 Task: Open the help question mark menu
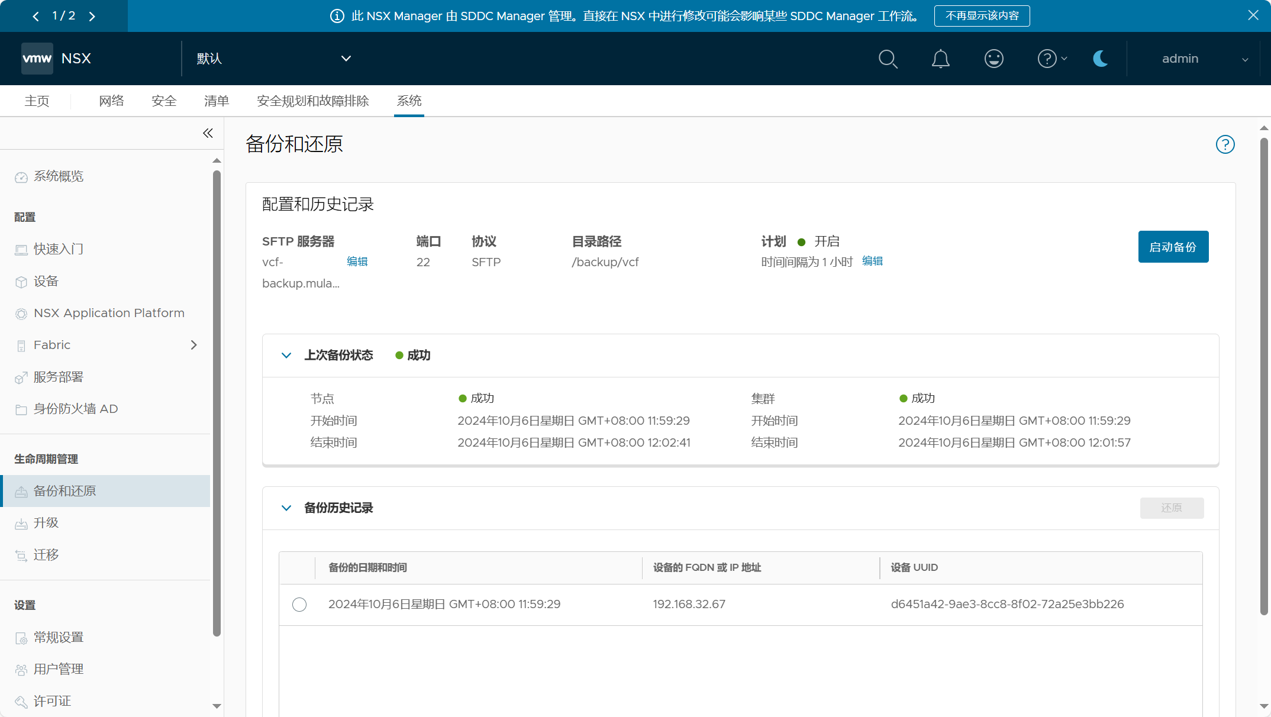1051,59
